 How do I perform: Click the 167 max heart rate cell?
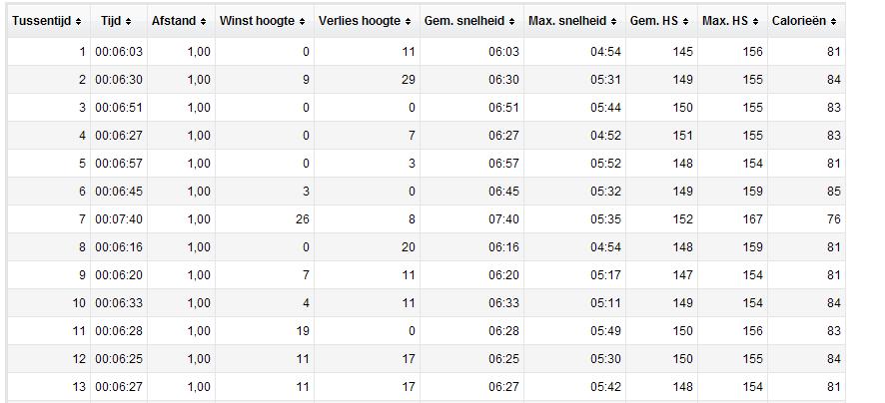752,218
